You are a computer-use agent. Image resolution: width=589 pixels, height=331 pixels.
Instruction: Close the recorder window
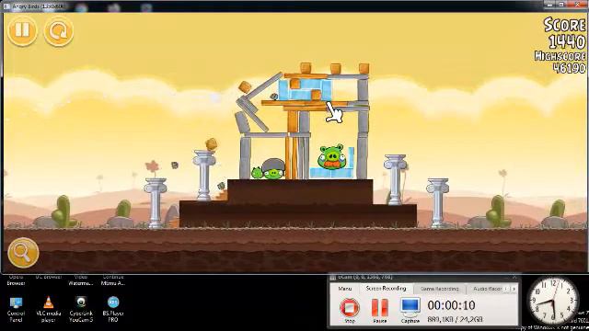[514, 277]
